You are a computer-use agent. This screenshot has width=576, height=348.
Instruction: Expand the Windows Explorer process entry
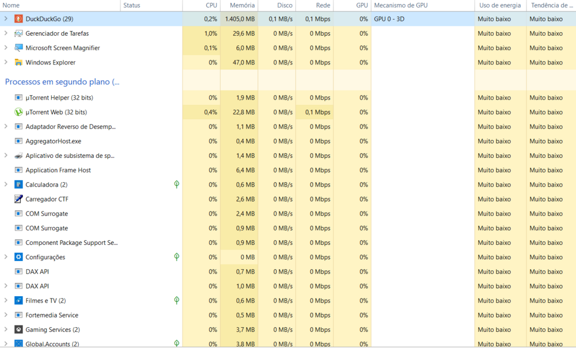(6, 62)
